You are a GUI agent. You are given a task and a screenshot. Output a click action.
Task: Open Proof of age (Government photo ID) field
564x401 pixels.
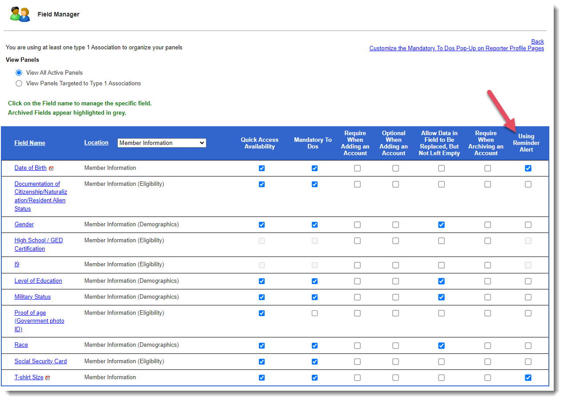[39, 321]
